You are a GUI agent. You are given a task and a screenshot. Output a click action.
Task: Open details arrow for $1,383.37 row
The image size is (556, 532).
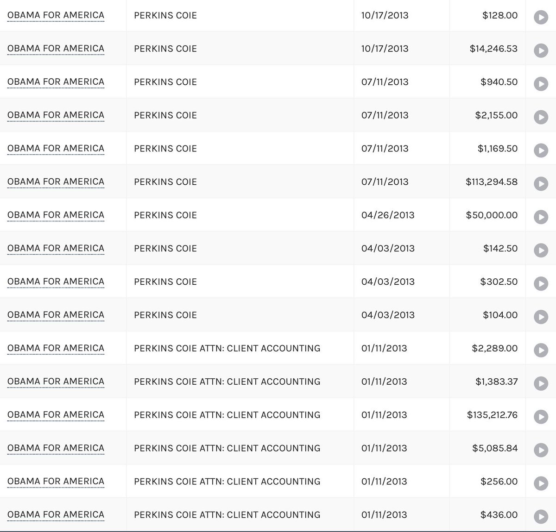point(541,384)
